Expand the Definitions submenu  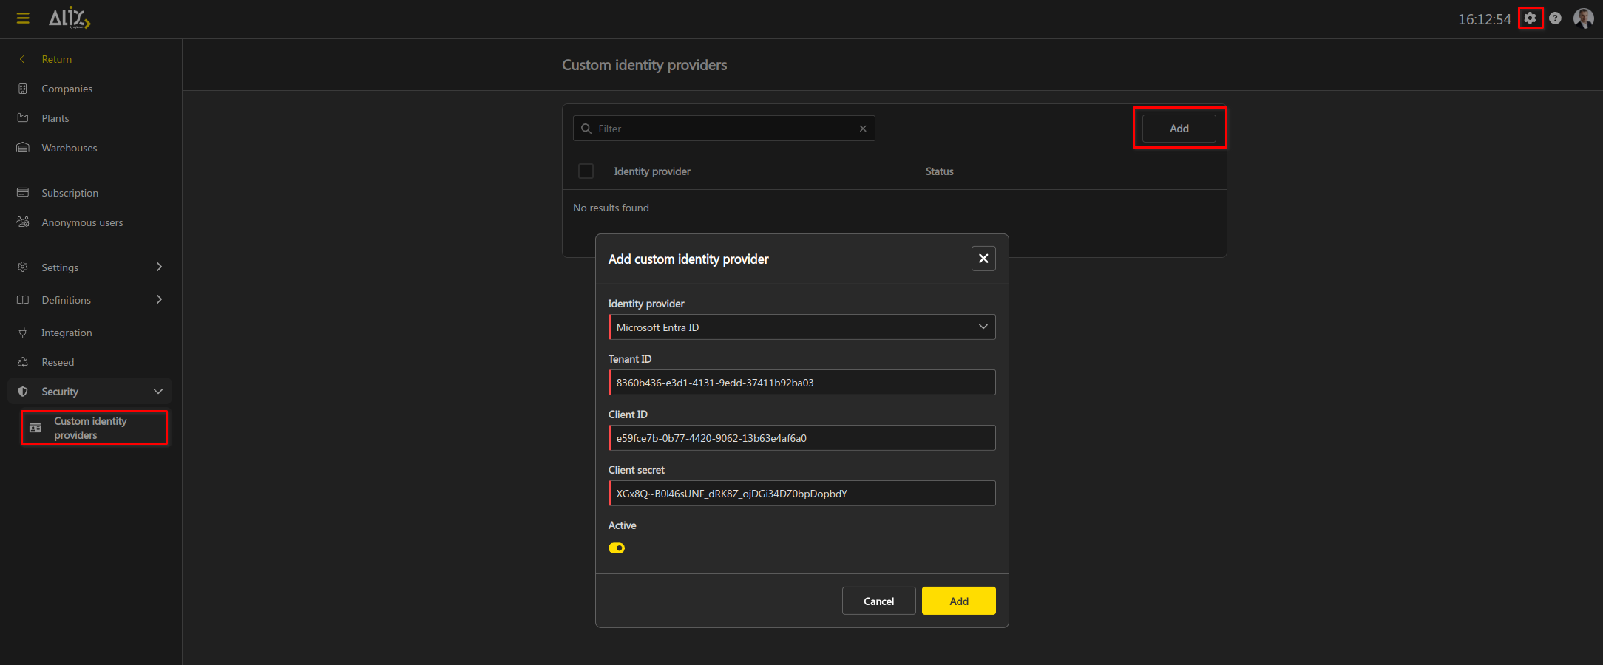[159, 299]
